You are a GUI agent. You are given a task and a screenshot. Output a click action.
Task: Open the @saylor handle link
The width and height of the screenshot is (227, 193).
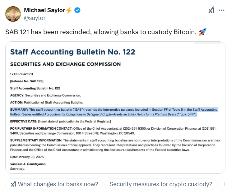[x=35, y=18]
